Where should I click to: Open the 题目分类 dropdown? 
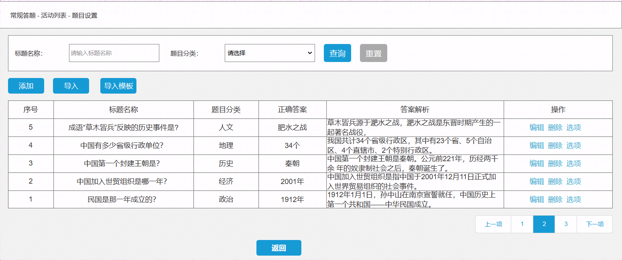(270, 53)
